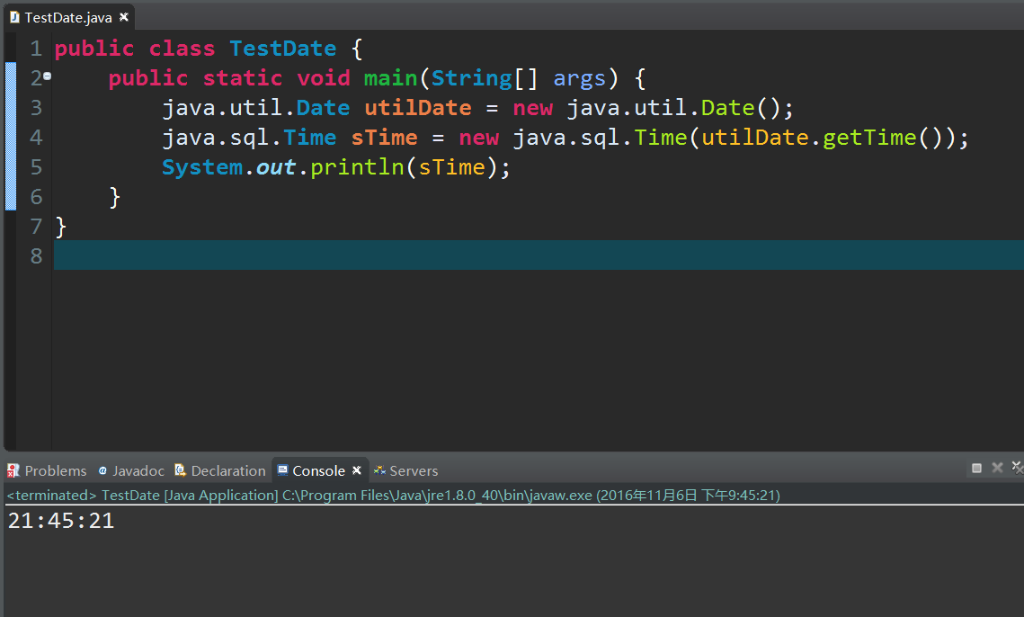Click the closing brace on line 6

coord(115,197)
